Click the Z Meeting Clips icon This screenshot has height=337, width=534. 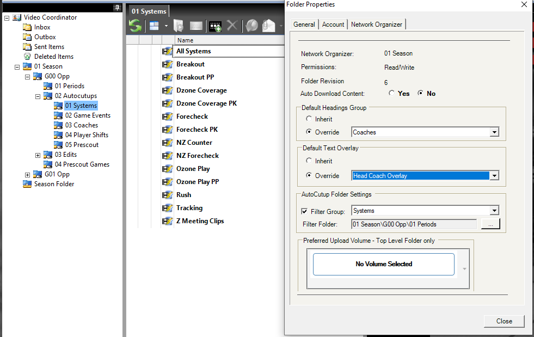(167, 221)
